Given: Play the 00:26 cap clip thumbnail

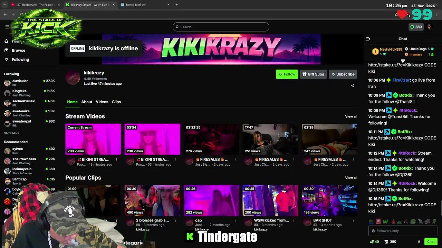Looking at the screenshot, I should (211, 200).
